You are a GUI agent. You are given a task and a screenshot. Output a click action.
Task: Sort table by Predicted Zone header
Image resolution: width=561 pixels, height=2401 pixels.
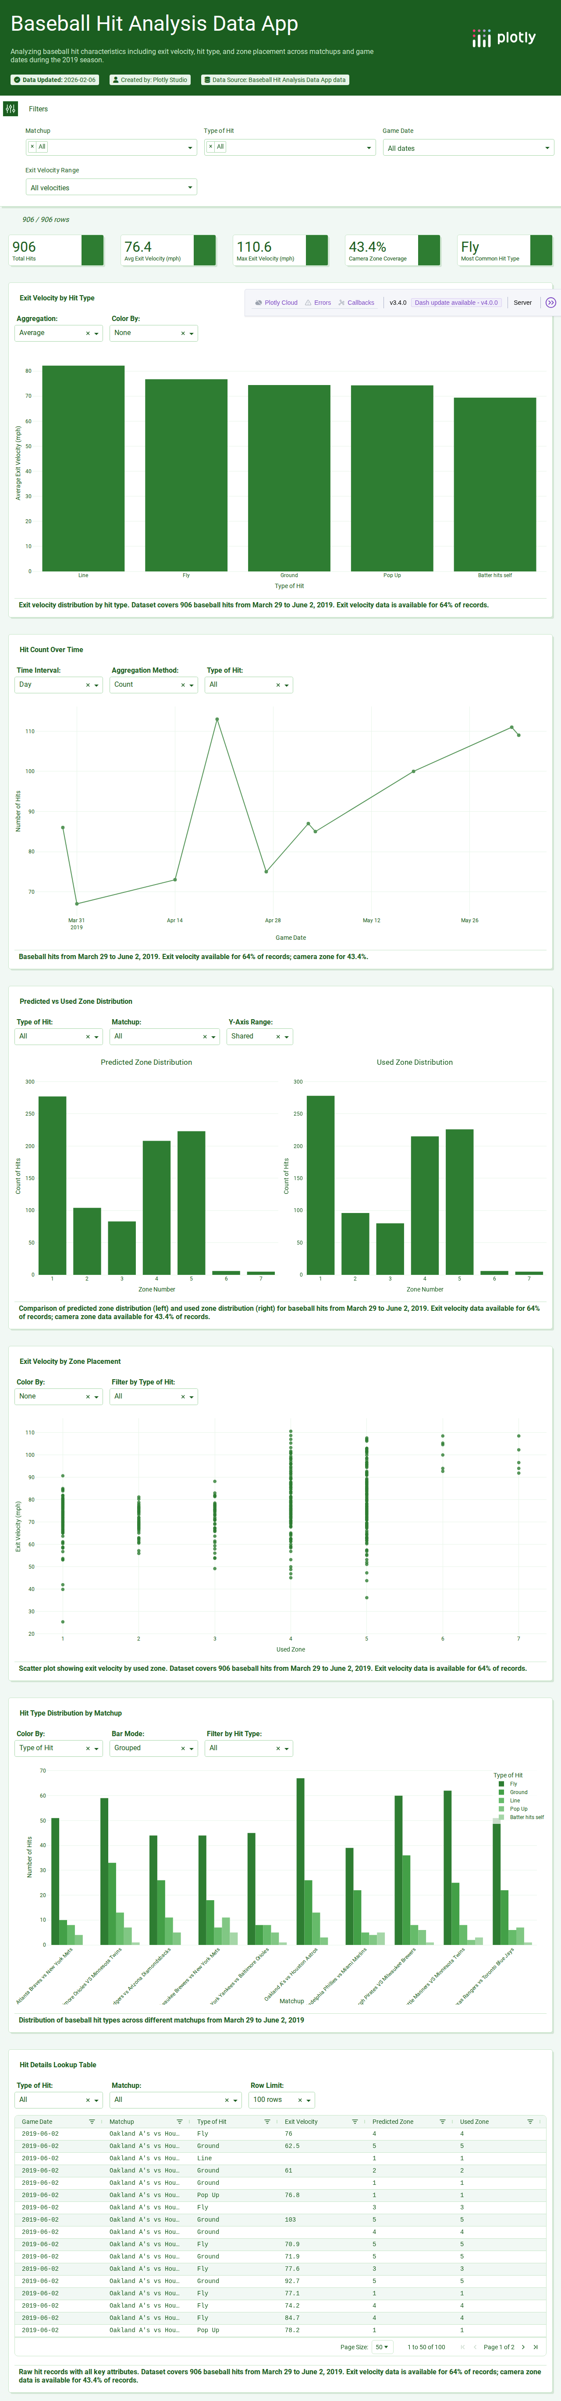(393, 2121)
